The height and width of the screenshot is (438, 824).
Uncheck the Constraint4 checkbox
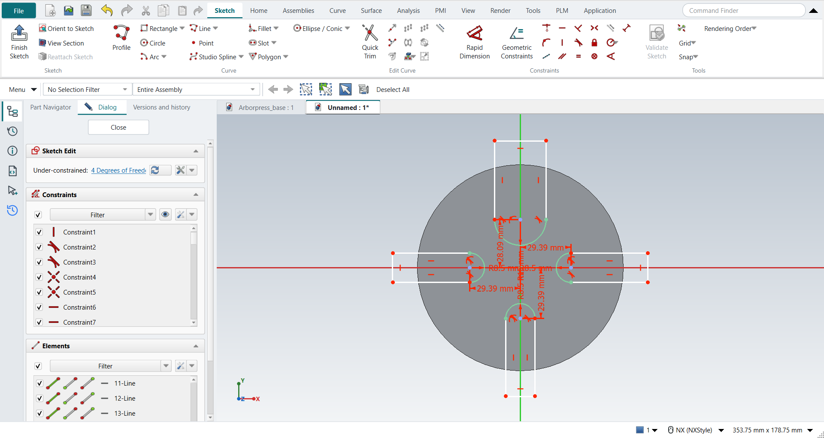(x=39, y=277)
